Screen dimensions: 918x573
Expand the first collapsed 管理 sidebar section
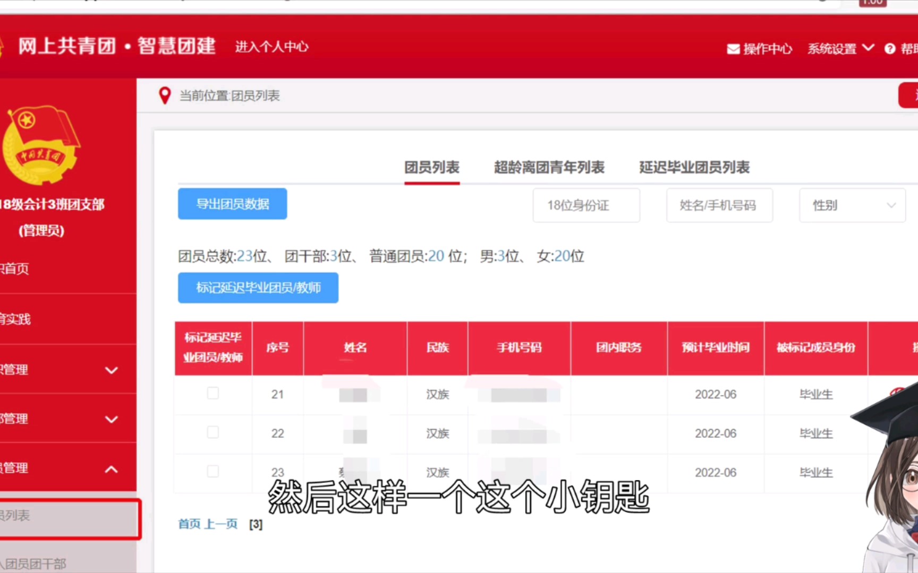(68, 370)
